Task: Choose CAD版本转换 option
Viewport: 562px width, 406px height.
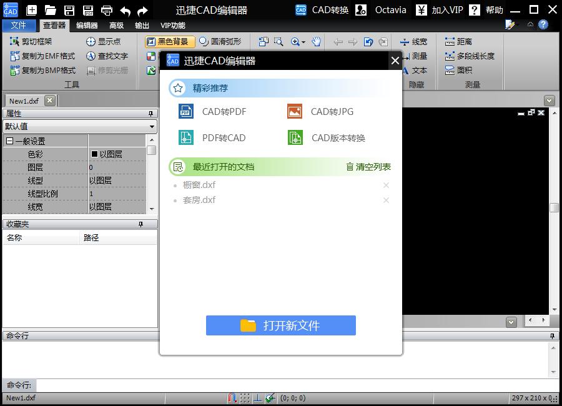Action: pos(327,137)
